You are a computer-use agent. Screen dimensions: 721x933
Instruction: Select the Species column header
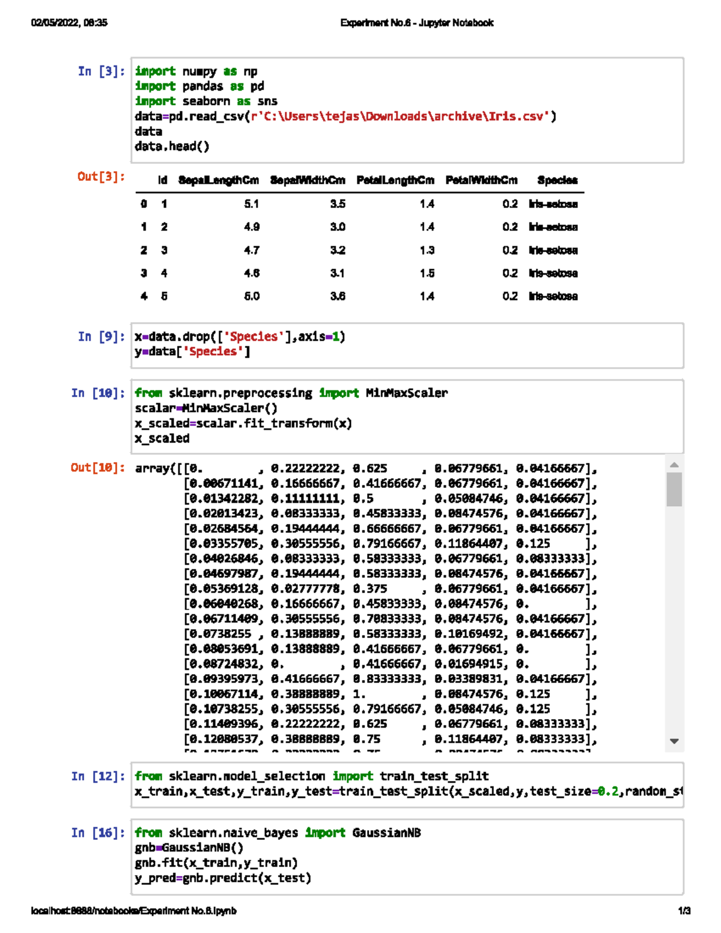click(x=558, y=180)
